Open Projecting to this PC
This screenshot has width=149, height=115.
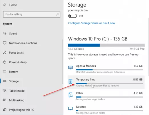point(21,110)
